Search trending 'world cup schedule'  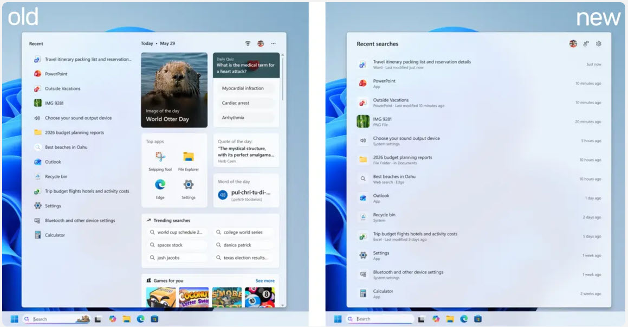tap(176, 233)
